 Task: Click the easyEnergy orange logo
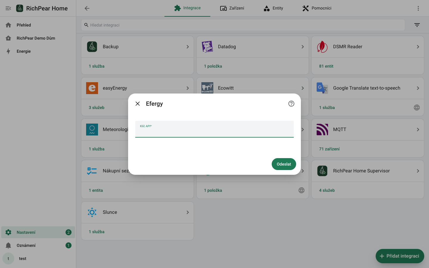coord(92,88)
